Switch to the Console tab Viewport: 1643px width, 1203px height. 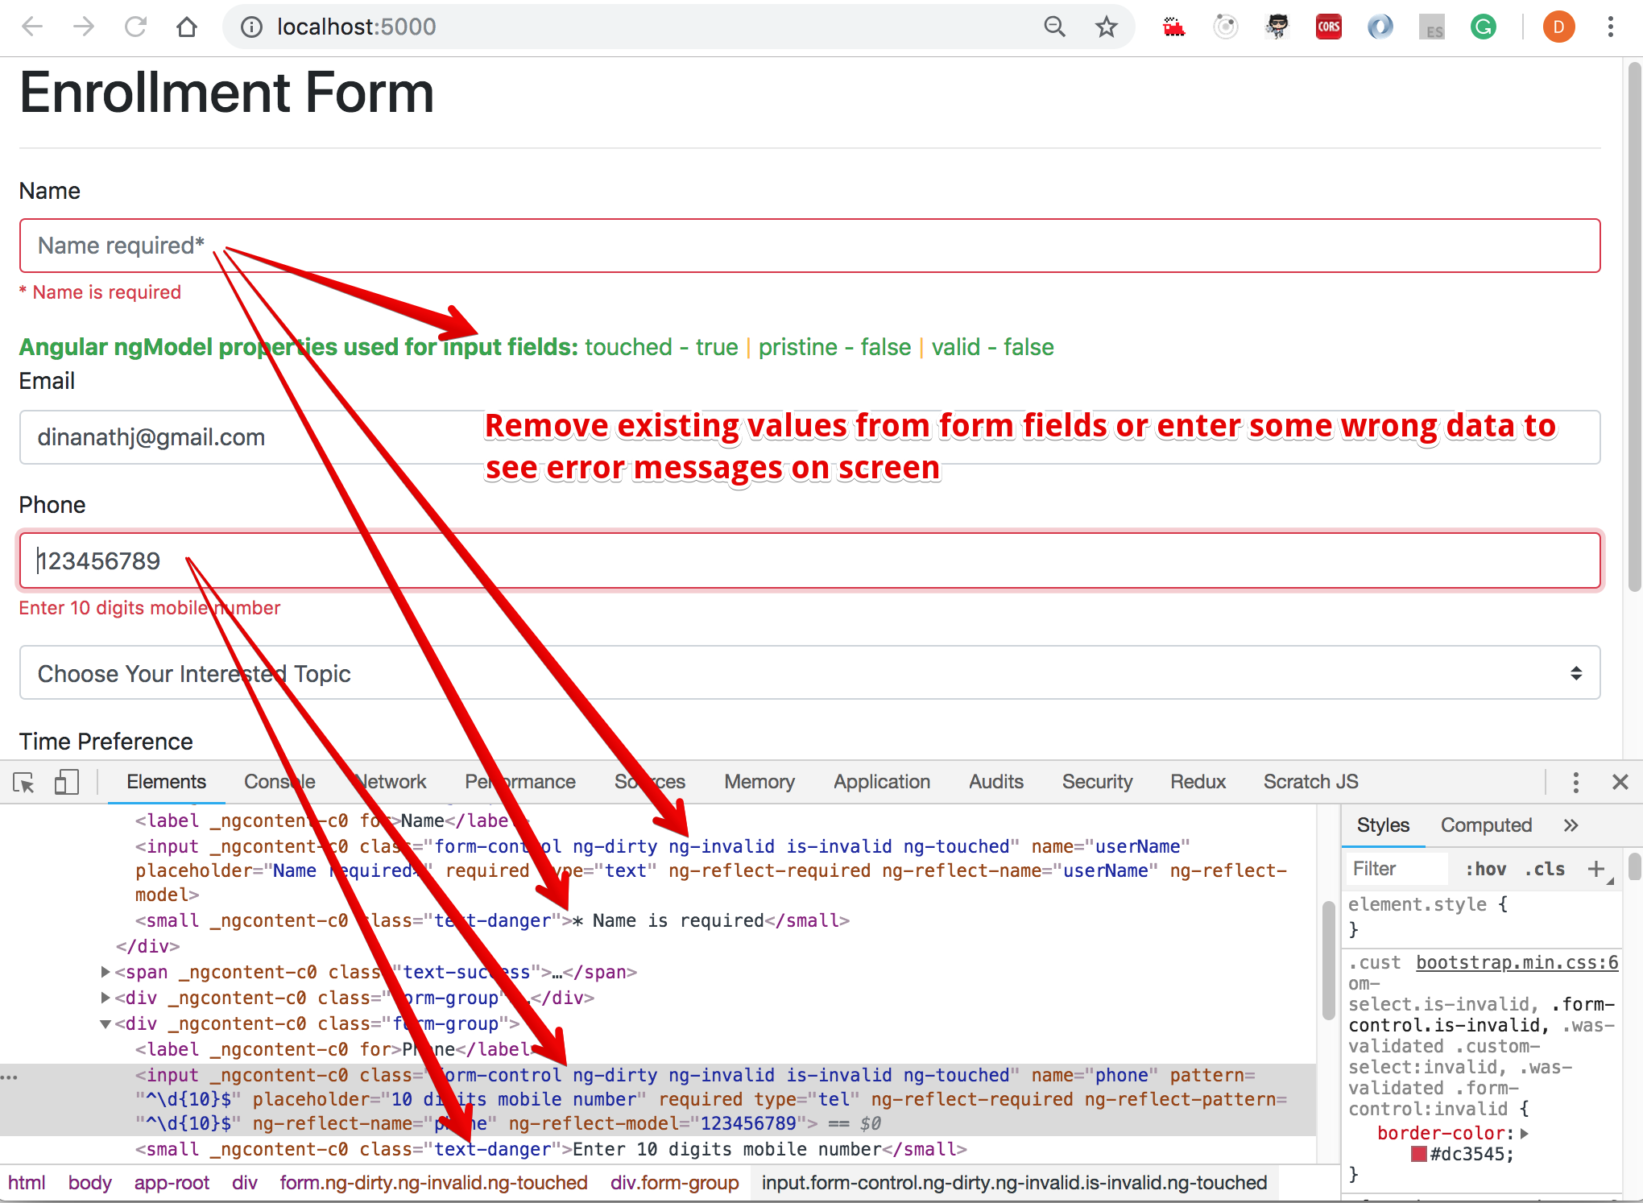click(x=279, y=782)
